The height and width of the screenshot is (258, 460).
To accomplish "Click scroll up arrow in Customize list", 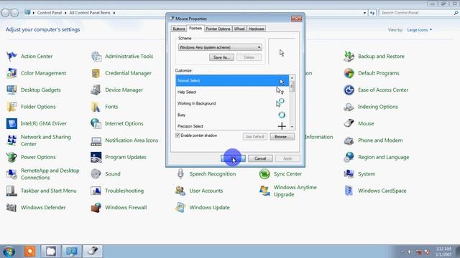I will click(292, 78).
